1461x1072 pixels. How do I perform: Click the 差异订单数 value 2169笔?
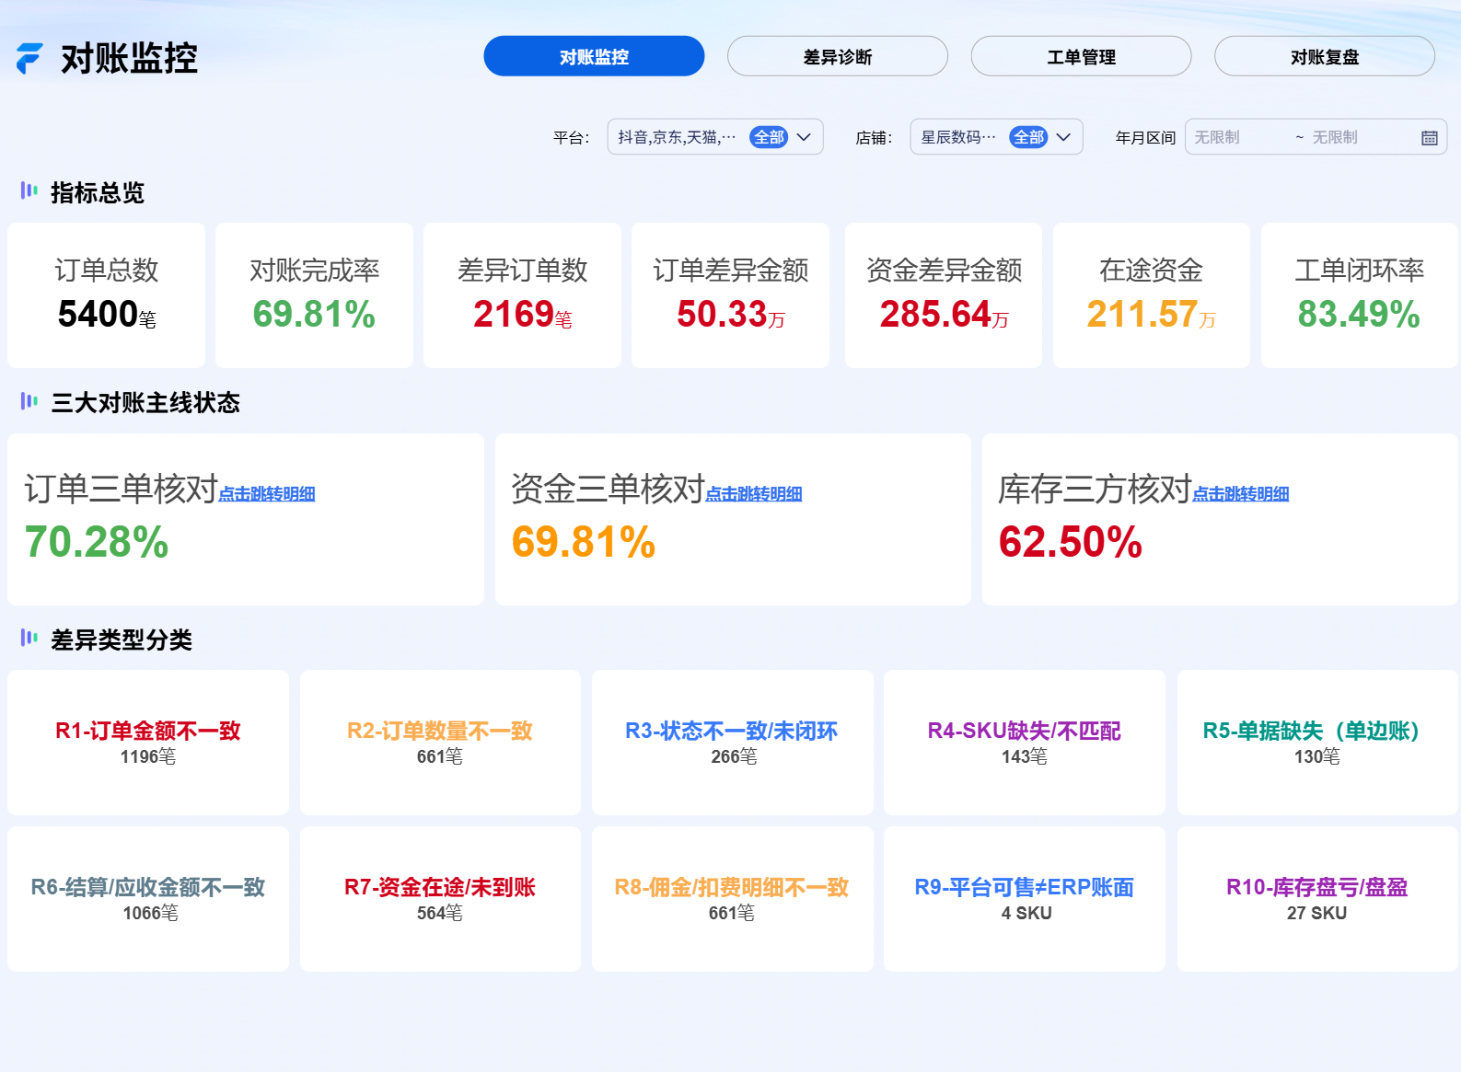tap(523, 315)
